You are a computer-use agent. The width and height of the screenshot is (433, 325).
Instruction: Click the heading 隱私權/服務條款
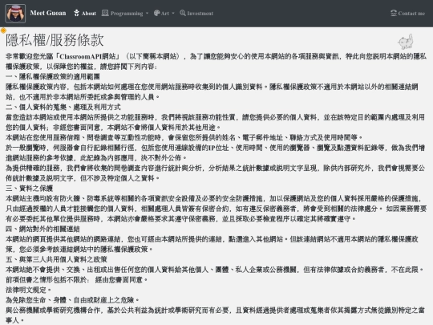[x=55, y=40]
